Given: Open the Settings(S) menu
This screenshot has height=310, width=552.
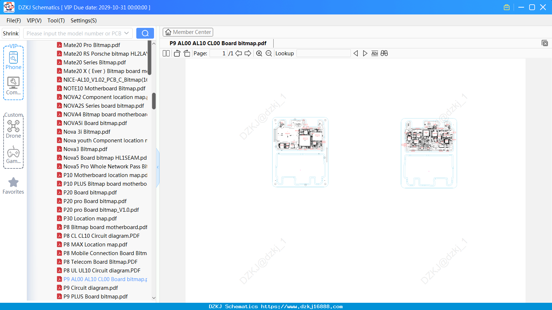Looking at the screenshot, I should tap(84, 21).
